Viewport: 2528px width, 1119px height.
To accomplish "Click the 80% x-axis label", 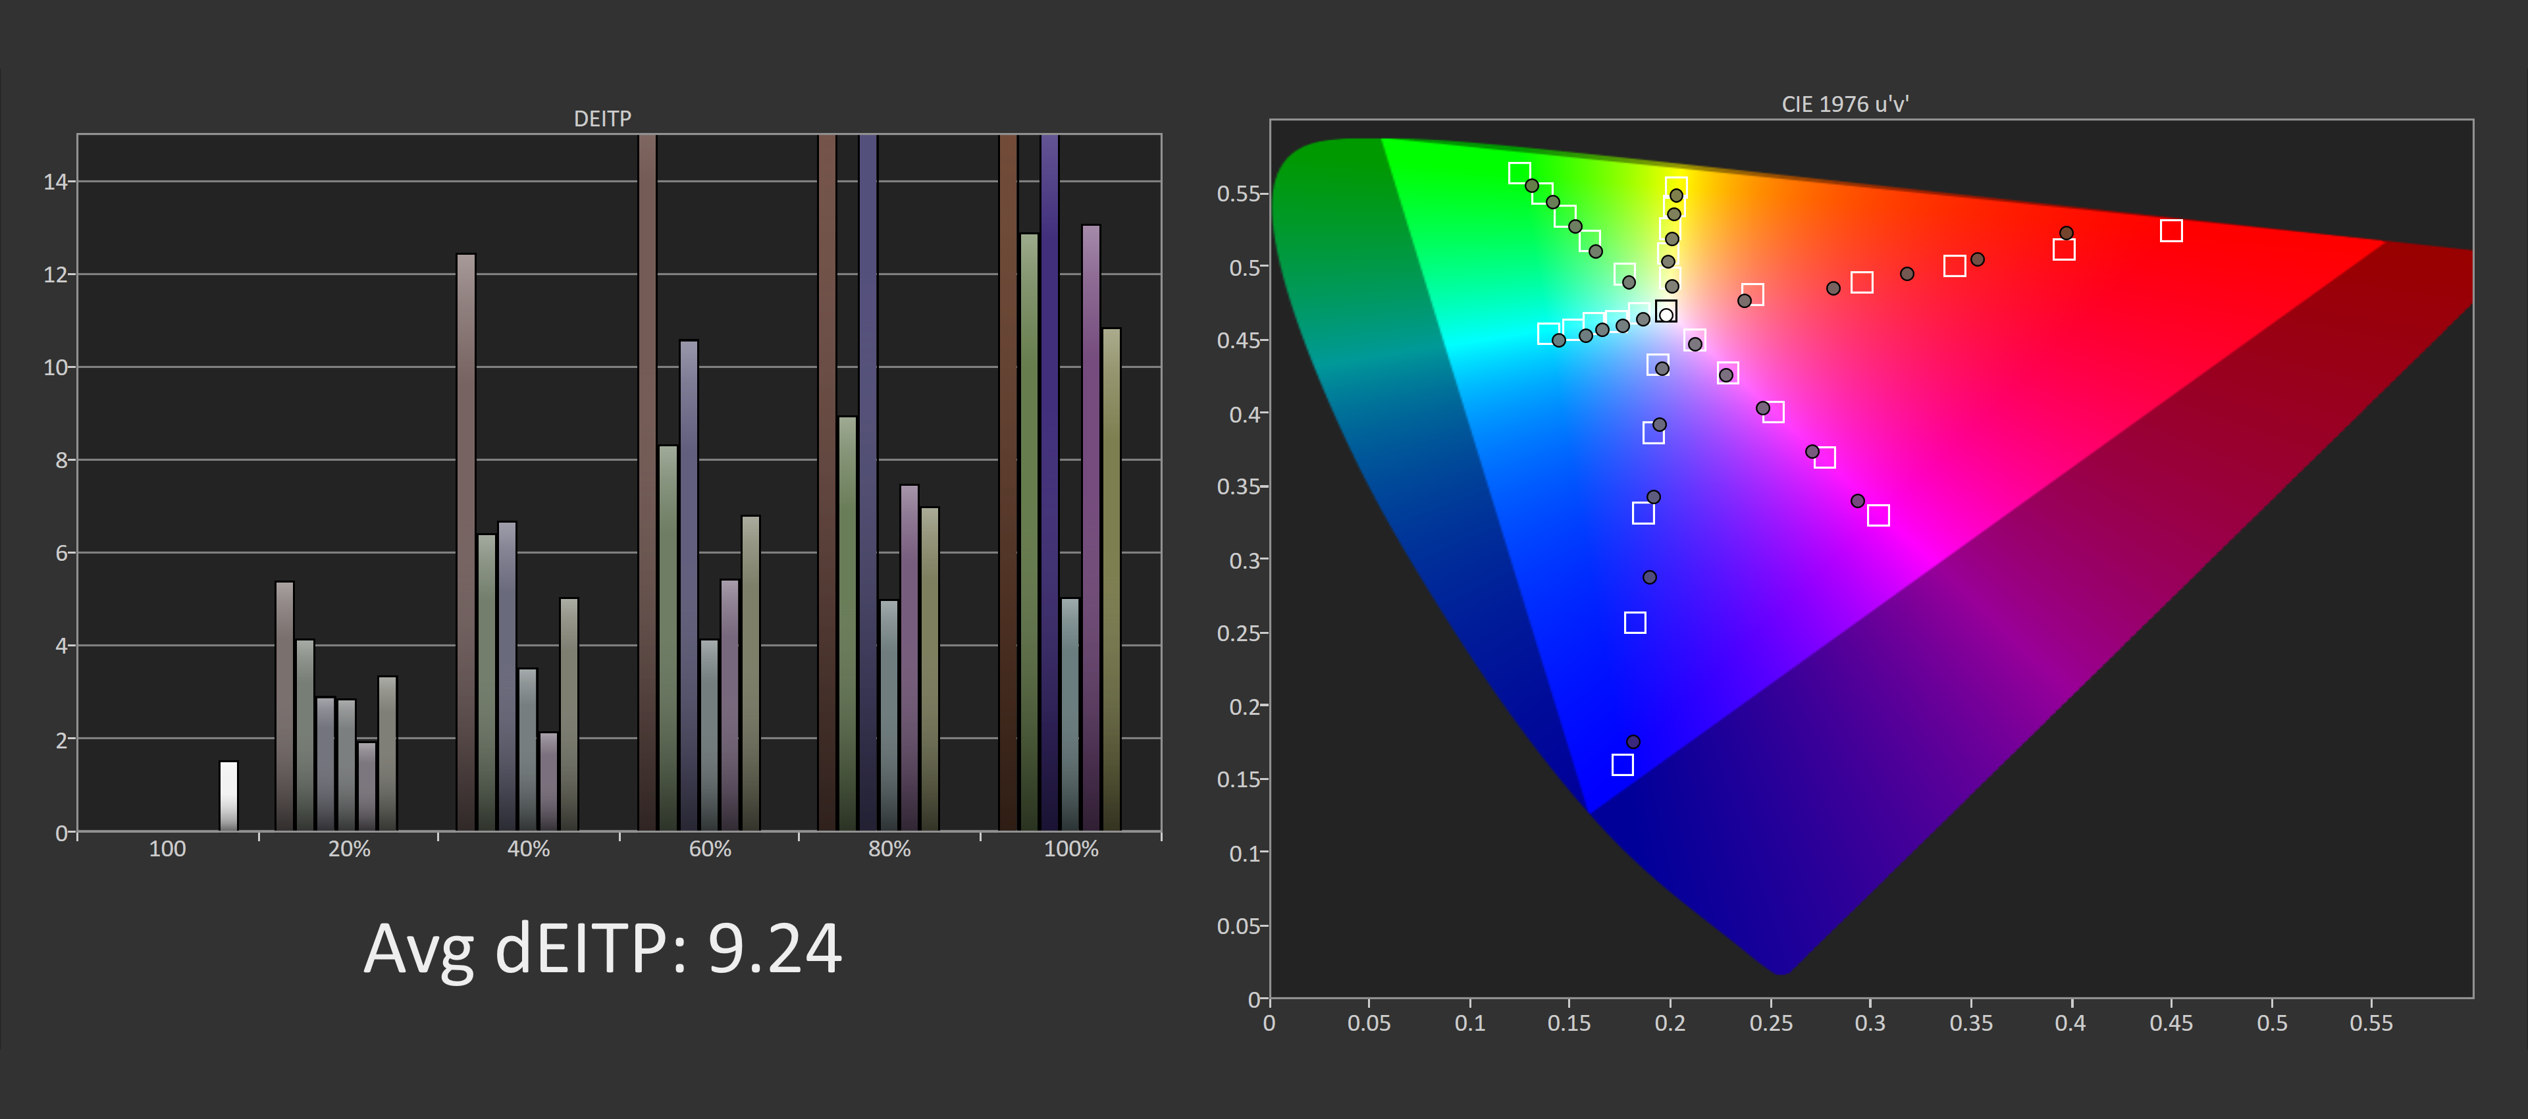I will pyautogui.click(x=889, y=849).
